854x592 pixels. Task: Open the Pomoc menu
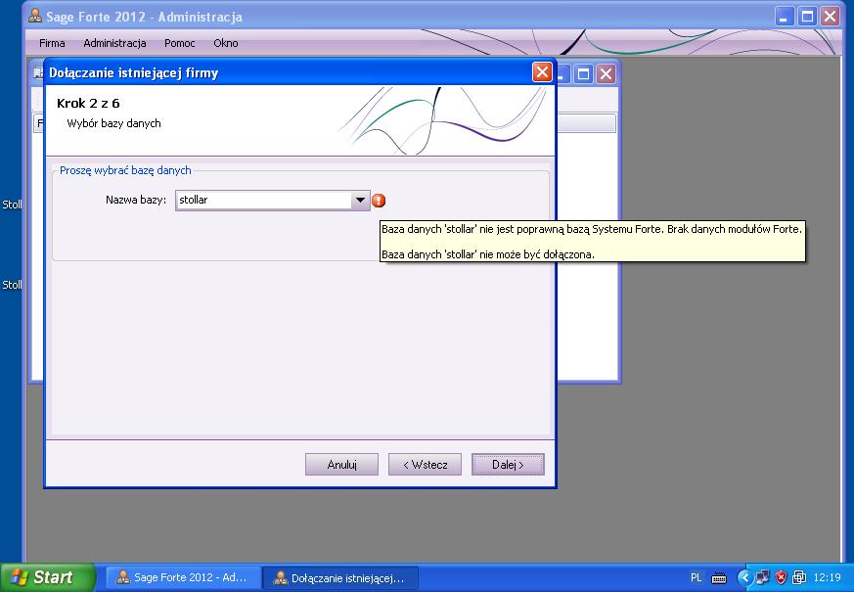[179, 43]
